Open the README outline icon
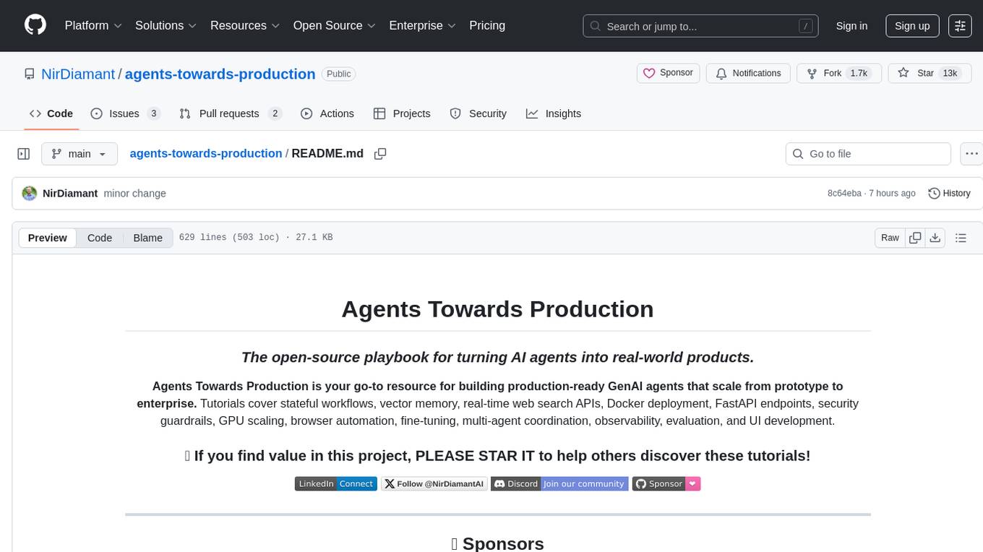 [x=961, y=238]
